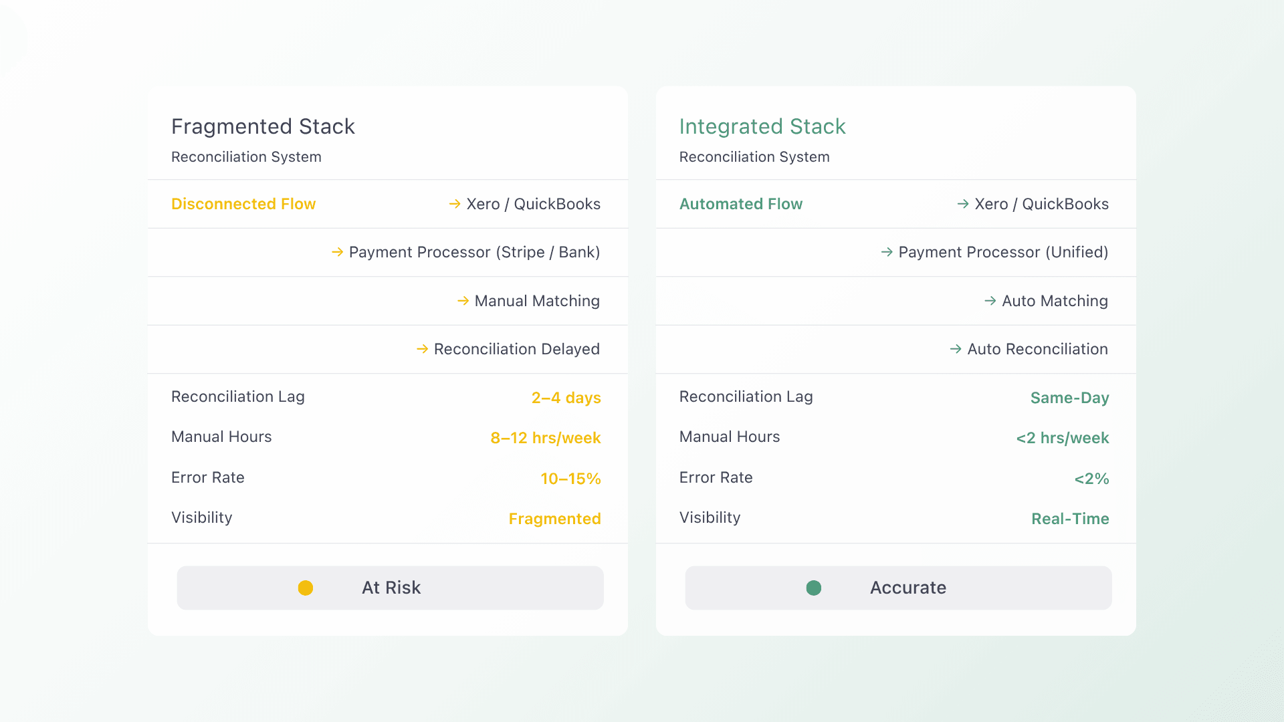Click the Fragmented Stack heading
Viewport: 1284px width, 722px height.
(263, 126)
